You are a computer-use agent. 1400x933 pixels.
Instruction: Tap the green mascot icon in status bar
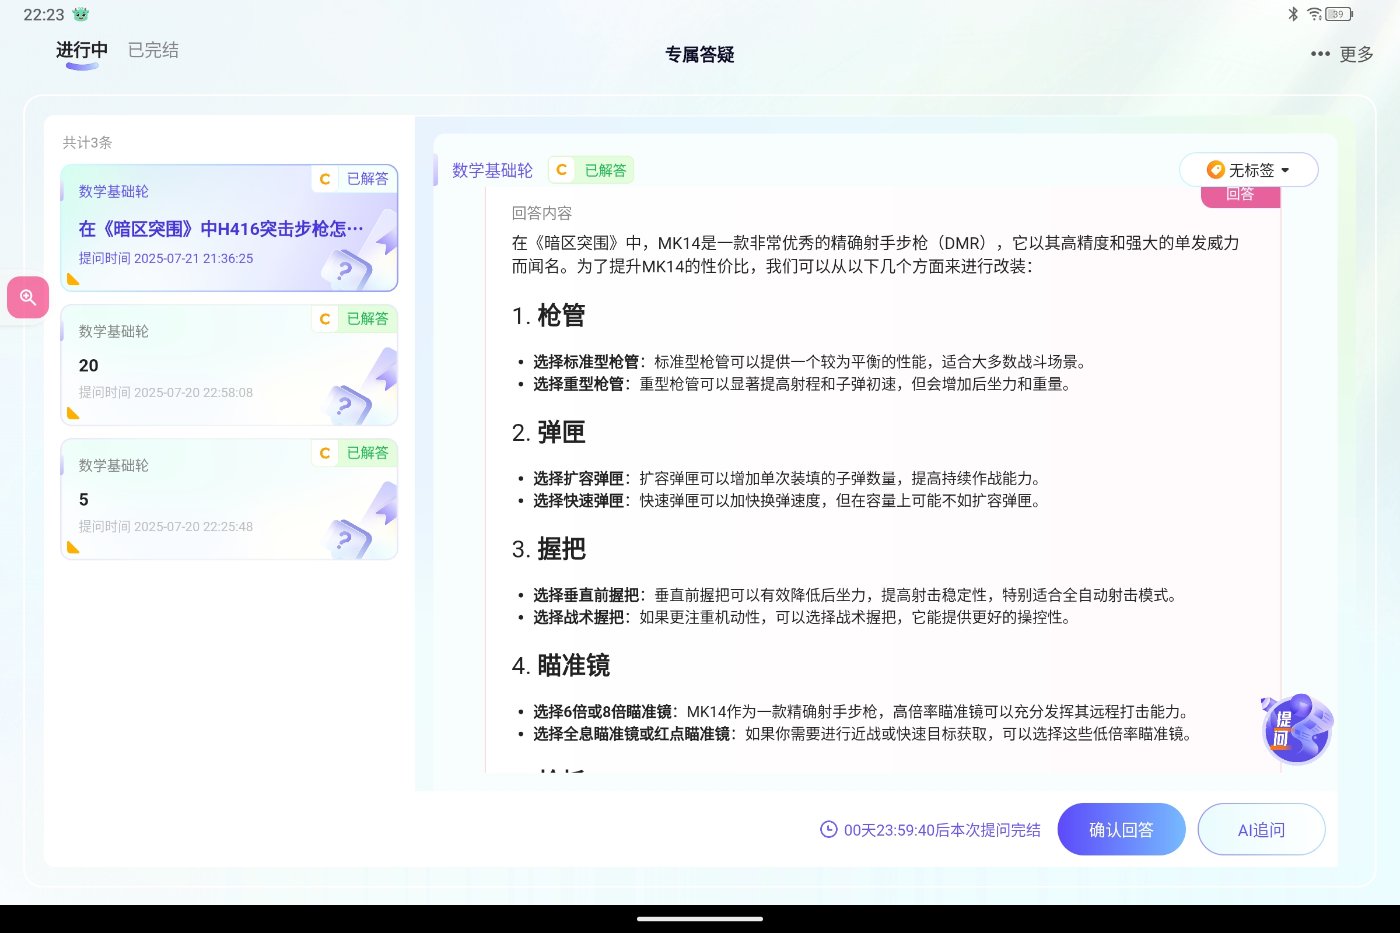(x=80, y=14)
